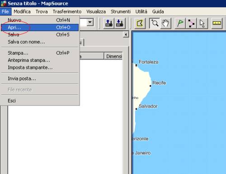
Task: Choose Nuovo from the File menu
Action: tap(40, 20)
